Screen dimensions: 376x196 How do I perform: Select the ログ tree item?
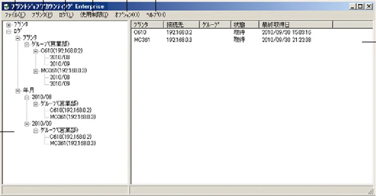[x=18, y=31]
